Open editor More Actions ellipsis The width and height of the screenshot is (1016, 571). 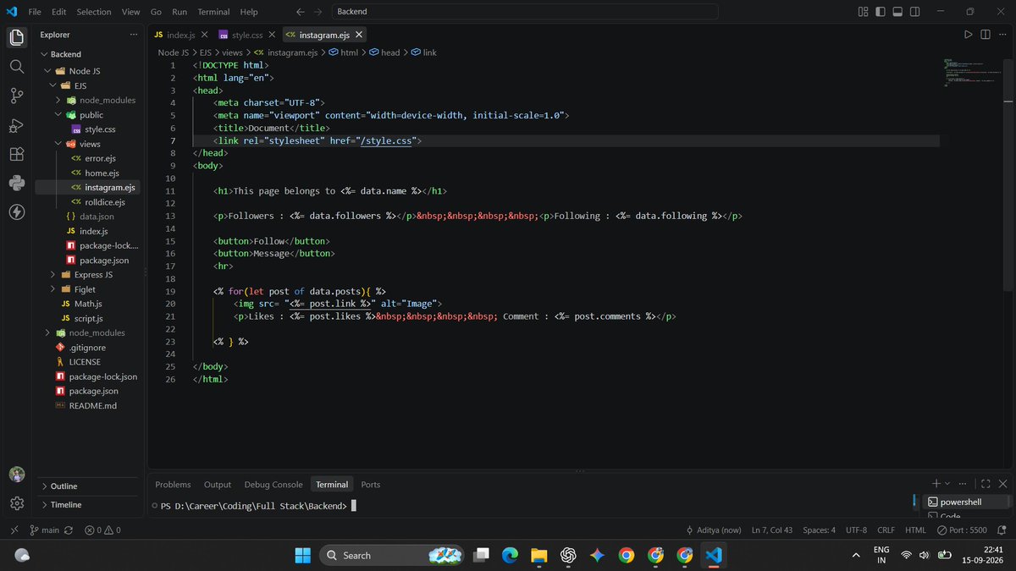1002,35
